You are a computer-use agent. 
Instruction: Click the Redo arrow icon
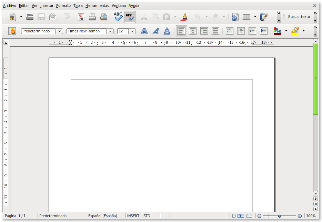[x=215, y=17]
